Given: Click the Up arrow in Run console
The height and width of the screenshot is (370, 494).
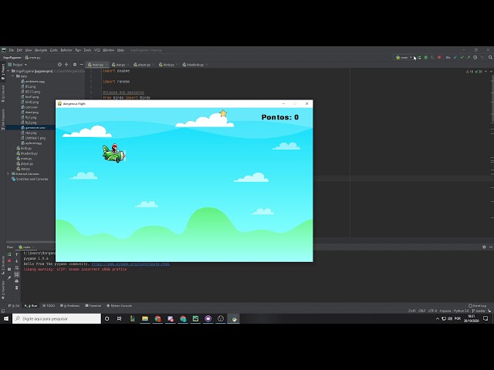Looking at the screenshot, I should (x=17, y=254).
